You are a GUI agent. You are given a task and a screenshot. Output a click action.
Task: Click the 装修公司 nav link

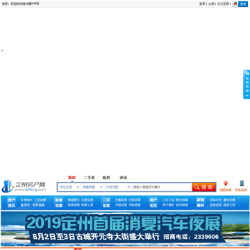[229, 205]
